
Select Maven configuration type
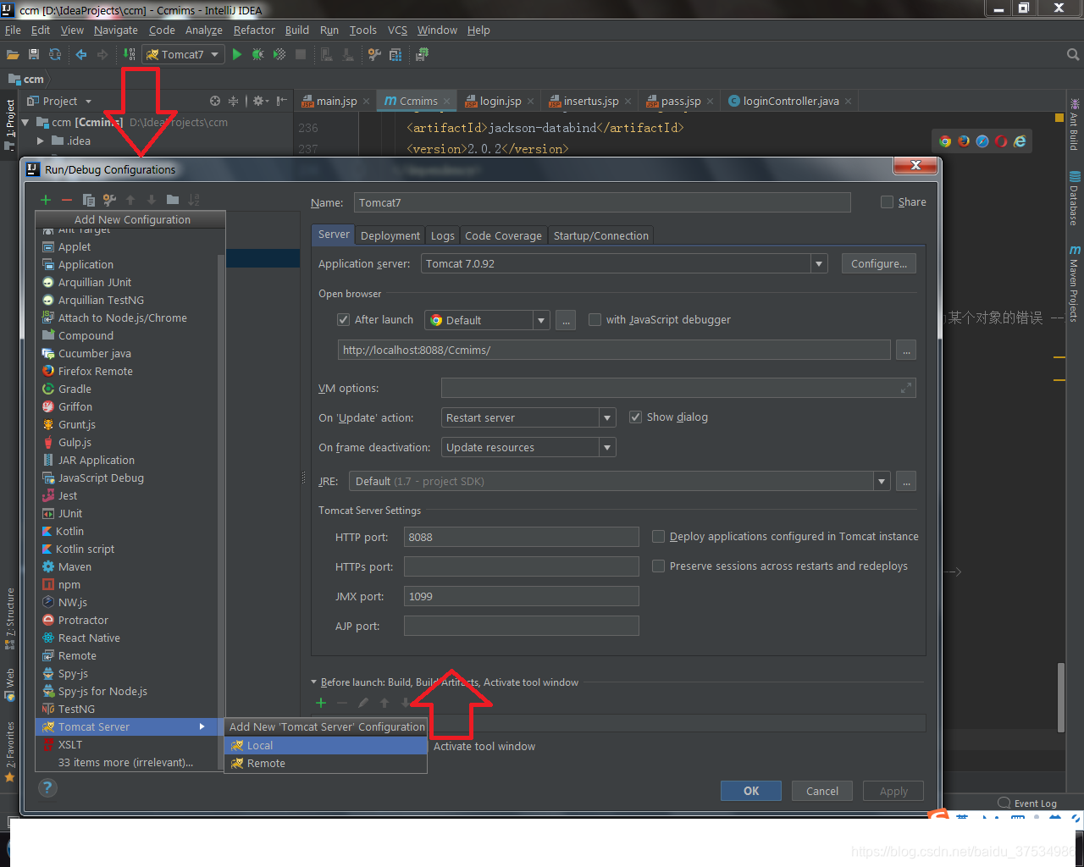[75, 566]
